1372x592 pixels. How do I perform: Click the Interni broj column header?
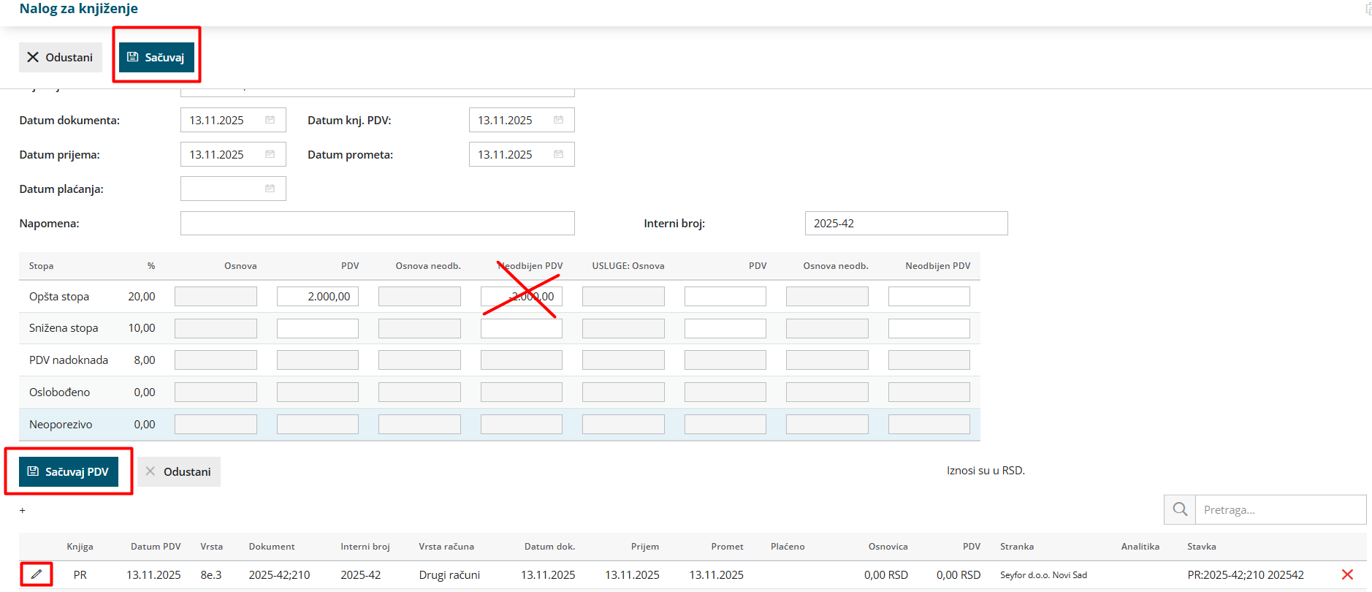click(x=365, y=546)
